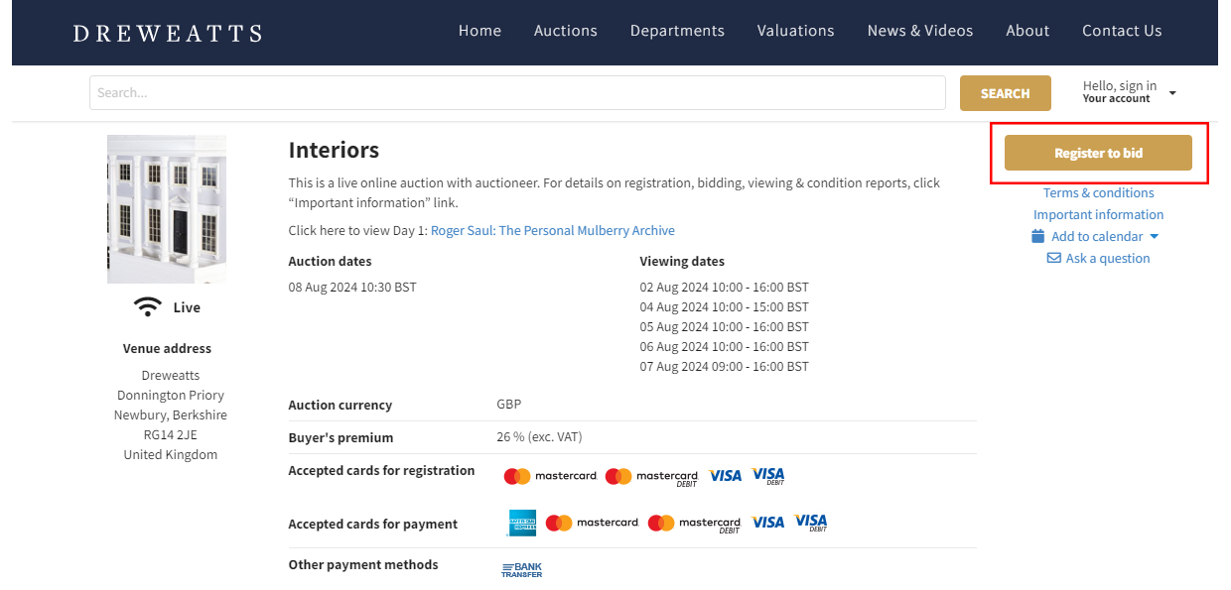Click the envelope icon beside Ask a question
Viewport: 1231px width, 590px height.
click(x=1053, y=258)
